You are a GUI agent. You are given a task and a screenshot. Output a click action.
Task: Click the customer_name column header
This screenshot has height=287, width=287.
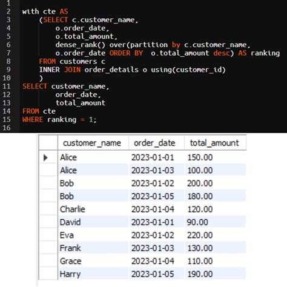pos(93,143)
